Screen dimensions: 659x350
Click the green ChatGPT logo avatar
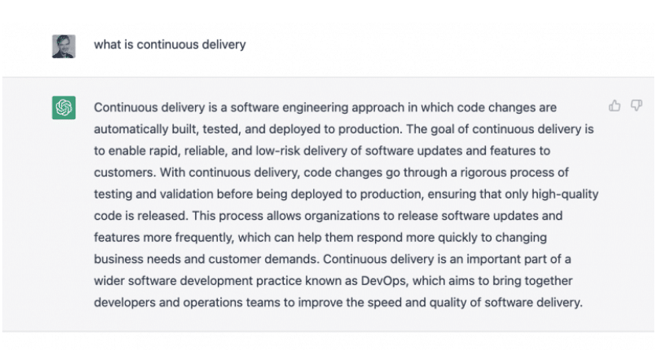click(x=64, y=108)
